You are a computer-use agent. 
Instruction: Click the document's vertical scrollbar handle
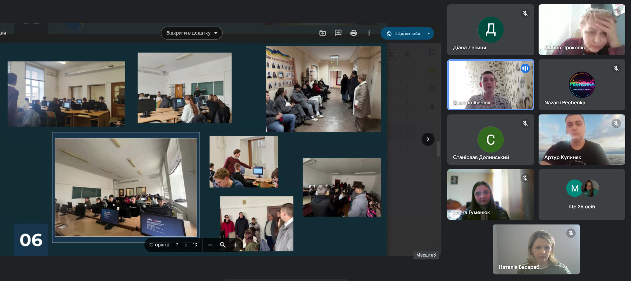point(438,149)
